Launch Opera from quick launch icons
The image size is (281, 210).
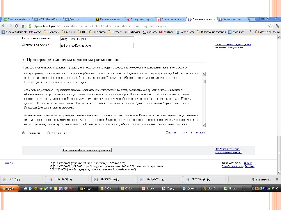71,188
